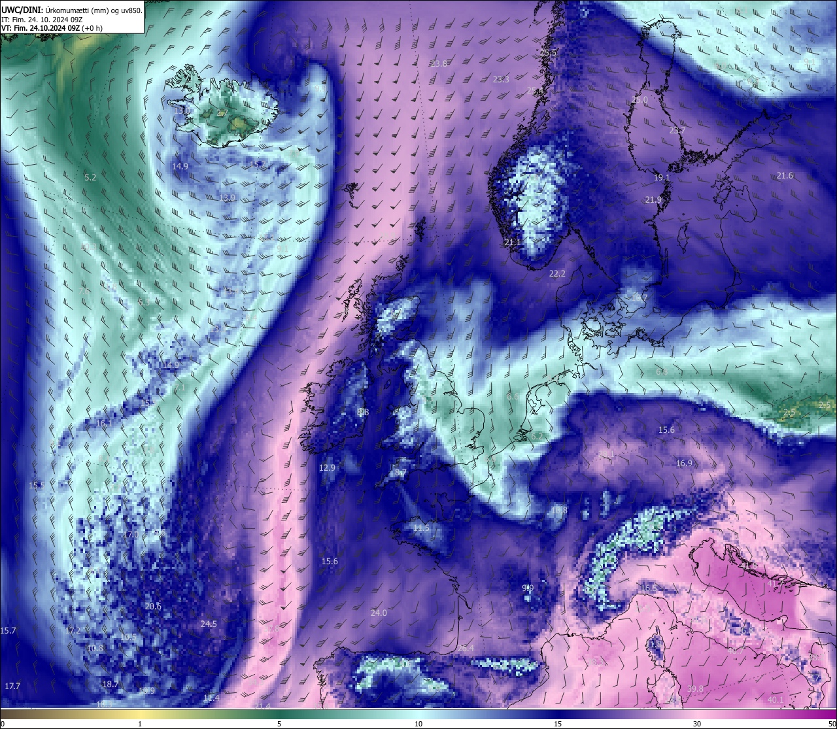Click the 0 tick on the color scale

pyautogui.click(x=3, y=724)
